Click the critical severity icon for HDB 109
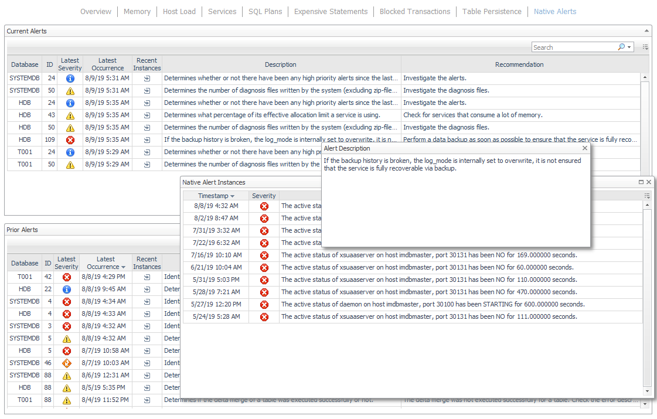 pyautogui.click(x=70, y=140)
